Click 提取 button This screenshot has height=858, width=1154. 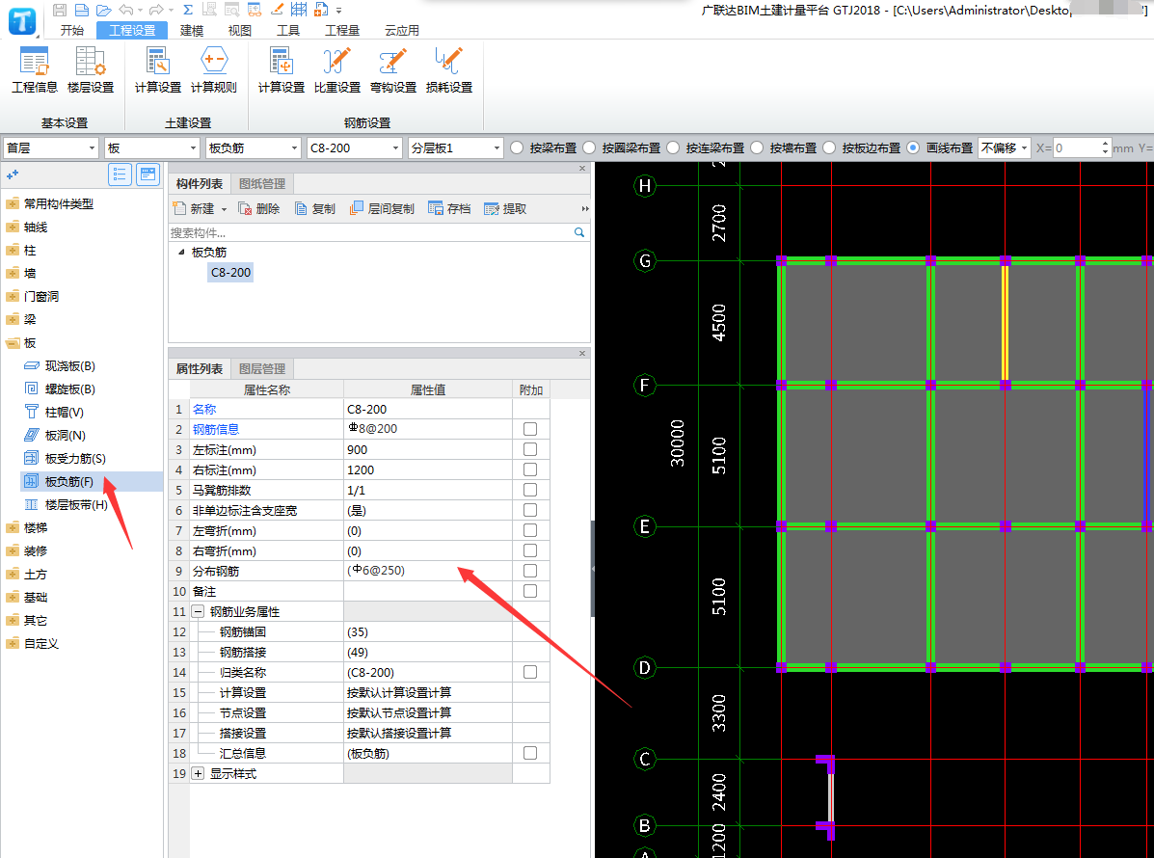pyautogui.click(x=505, y=209)
